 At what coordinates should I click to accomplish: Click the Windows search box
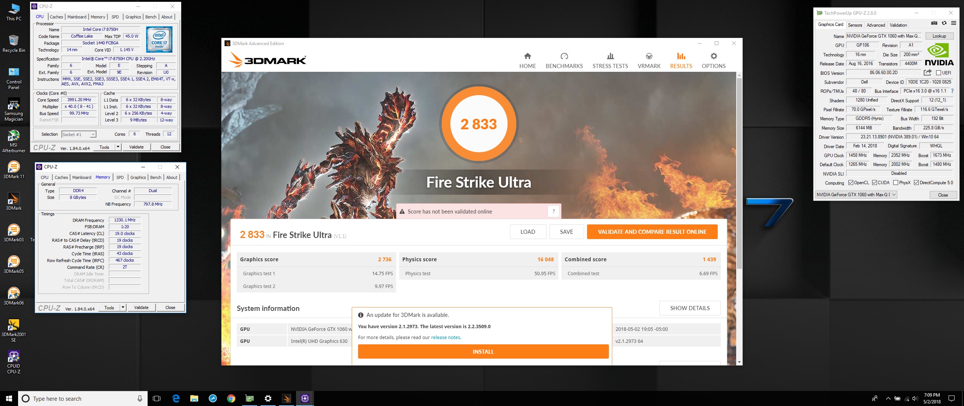(83, 398)
